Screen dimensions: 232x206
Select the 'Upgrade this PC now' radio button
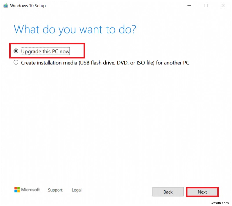tap(16, 51)
